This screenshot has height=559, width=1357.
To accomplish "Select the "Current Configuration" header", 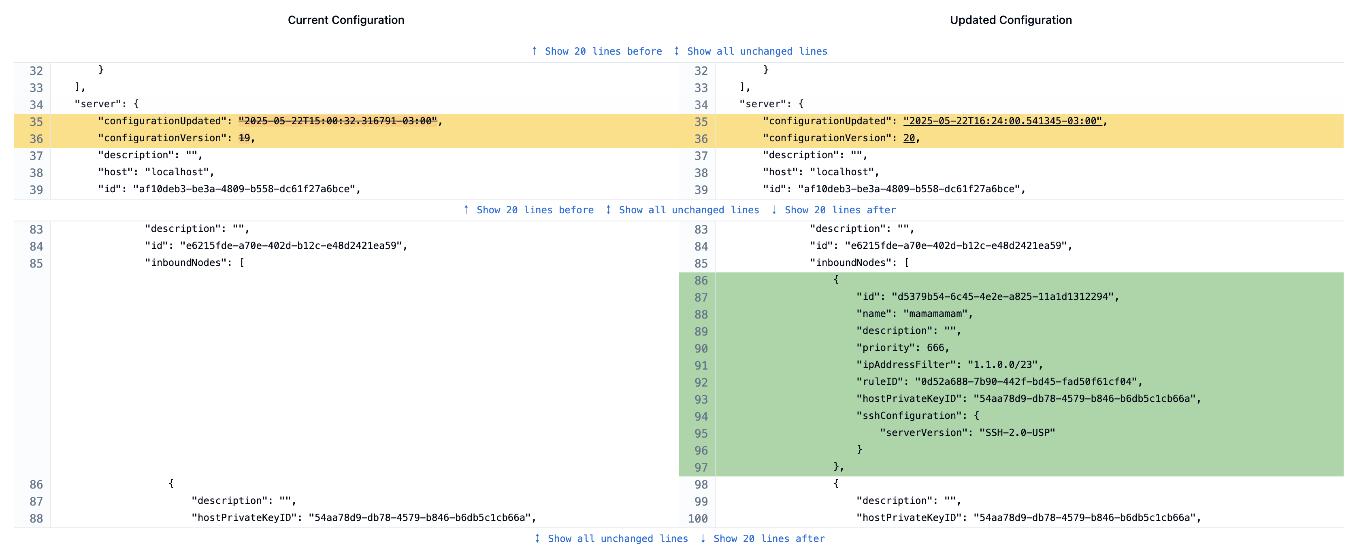I will [346, 20].
